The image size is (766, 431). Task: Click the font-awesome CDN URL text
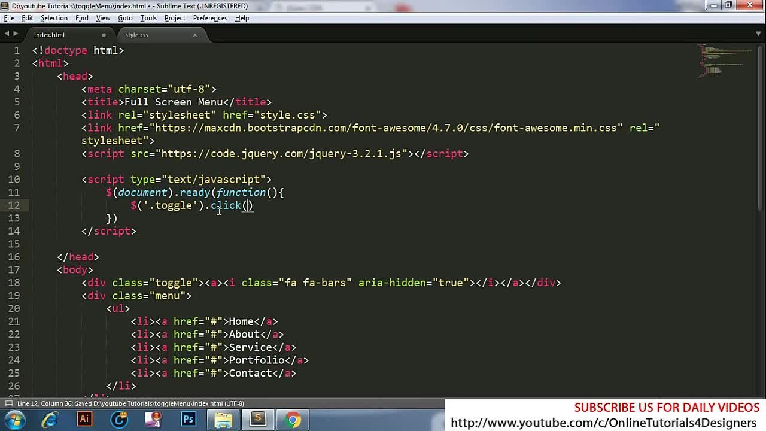[386, 128]
